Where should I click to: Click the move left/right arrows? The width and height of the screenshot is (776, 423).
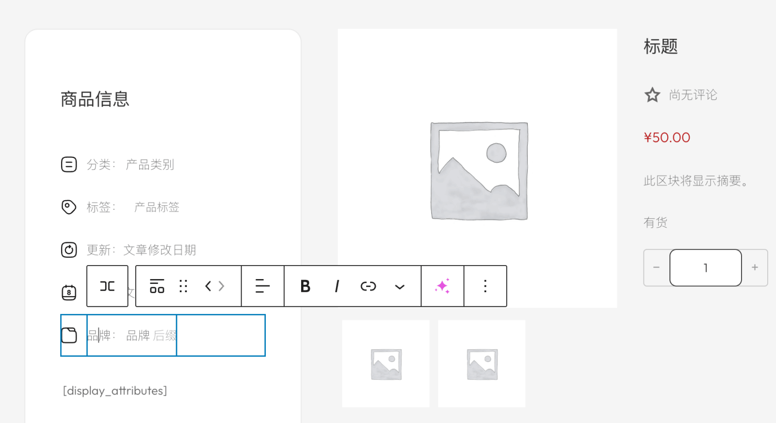(214, 286)
